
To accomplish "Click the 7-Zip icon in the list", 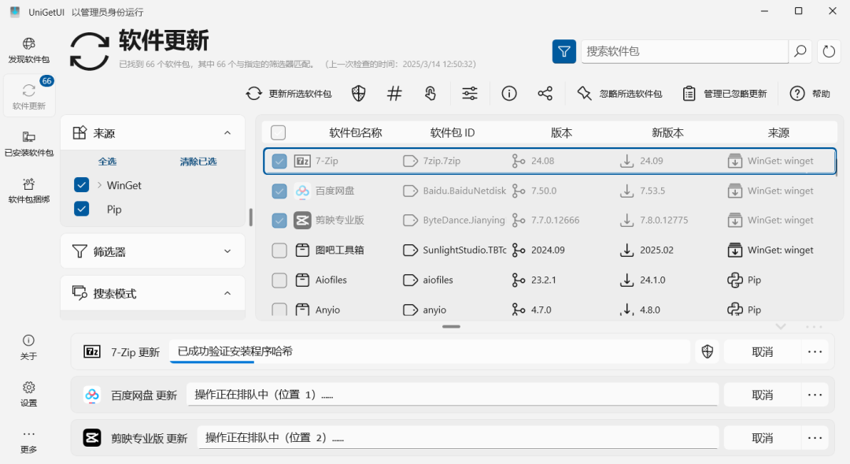I will 302,161.
